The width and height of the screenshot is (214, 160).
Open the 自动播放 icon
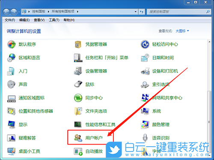tap(78, 151)
